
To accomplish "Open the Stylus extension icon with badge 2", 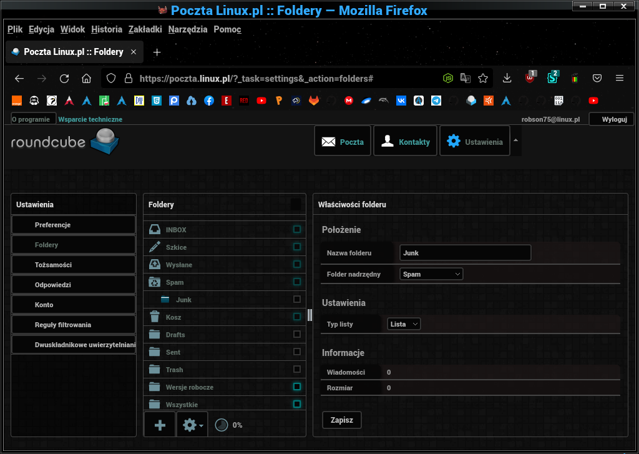I will pyautogui.click(x=553, y=77).
